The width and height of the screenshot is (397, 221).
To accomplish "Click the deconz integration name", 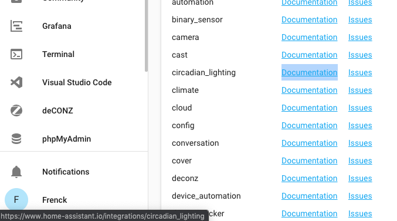I will pos(185,178).
